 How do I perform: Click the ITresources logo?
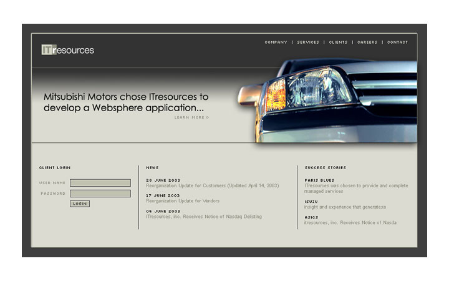point(67,50)
